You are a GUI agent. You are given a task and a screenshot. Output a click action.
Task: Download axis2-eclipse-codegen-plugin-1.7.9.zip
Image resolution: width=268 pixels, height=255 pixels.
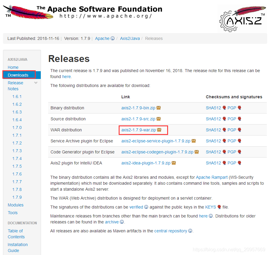(x=157, y=152)
